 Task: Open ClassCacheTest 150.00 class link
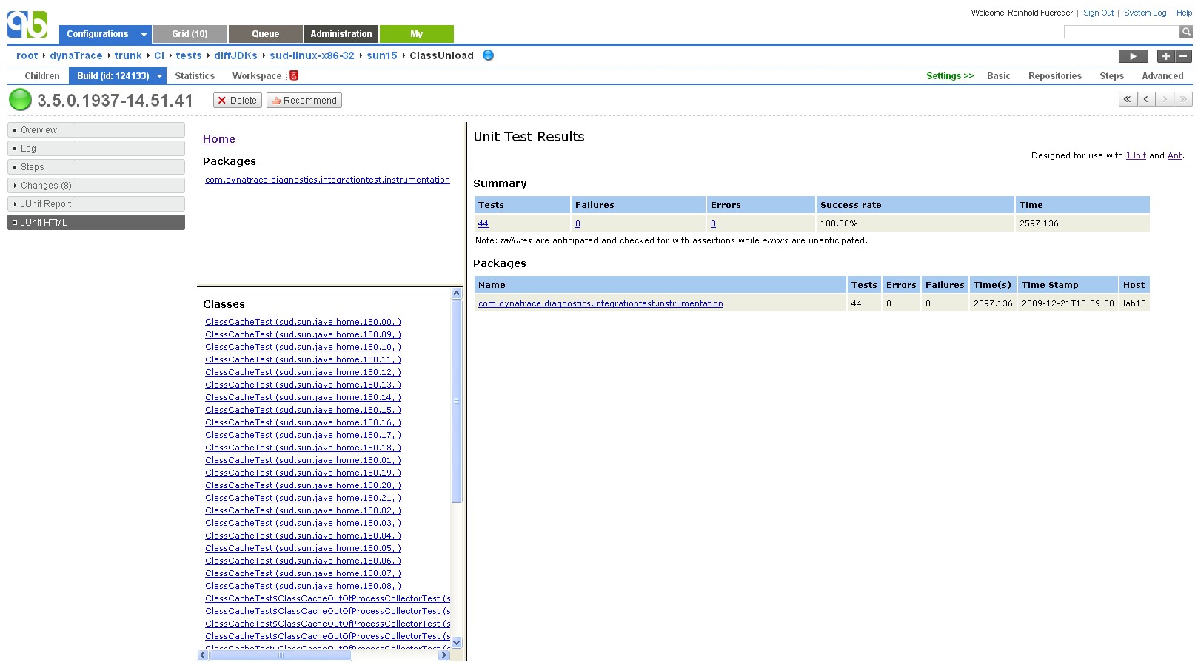coord(303,322)
